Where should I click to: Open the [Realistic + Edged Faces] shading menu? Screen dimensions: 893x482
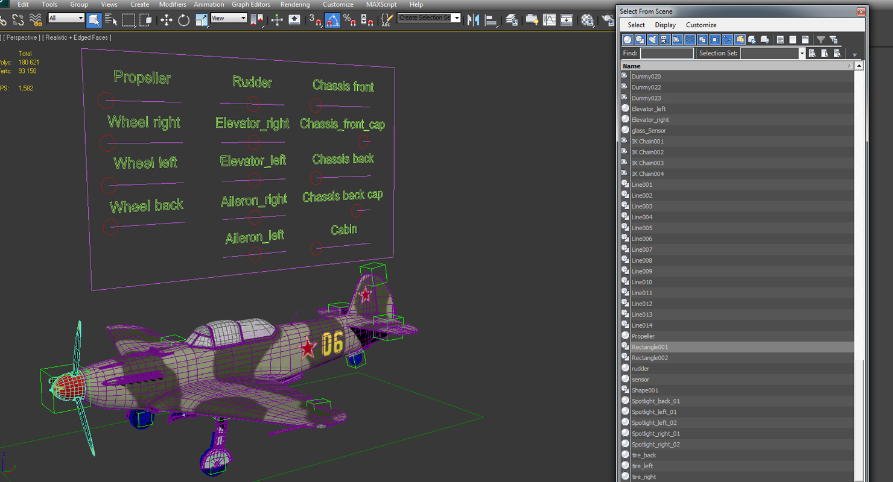click(77, 37)
